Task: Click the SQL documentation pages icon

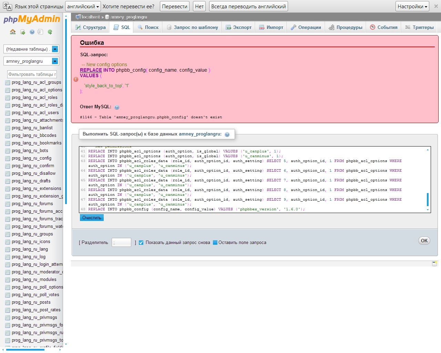Action: tap(40, 32)
